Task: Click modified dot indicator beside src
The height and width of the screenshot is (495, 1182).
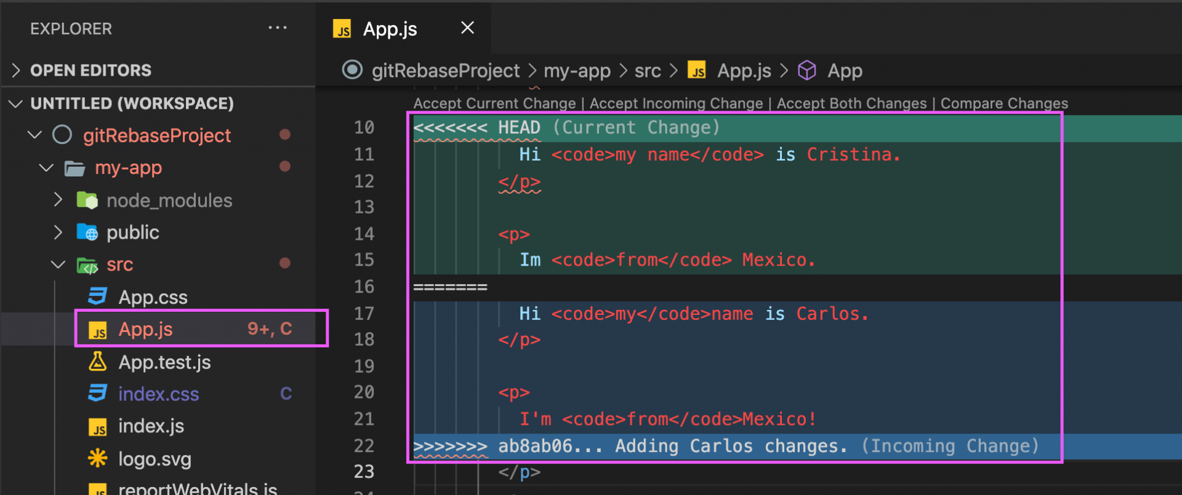Action: [284, 263]
